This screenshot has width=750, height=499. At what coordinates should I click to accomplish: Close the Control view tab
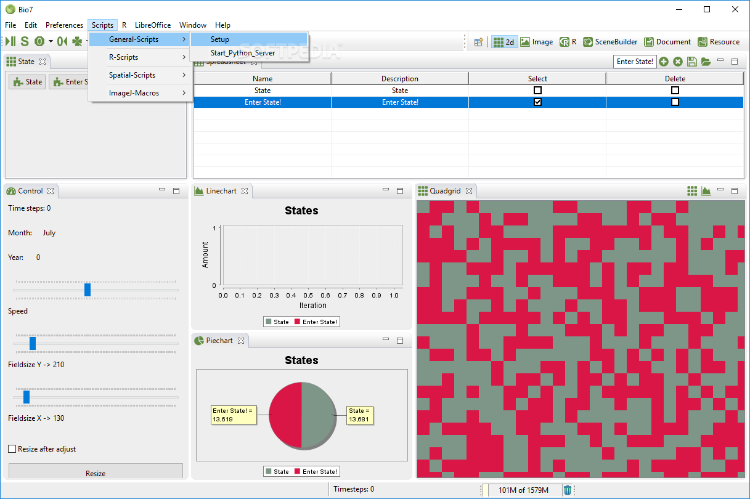pos(51,191)
